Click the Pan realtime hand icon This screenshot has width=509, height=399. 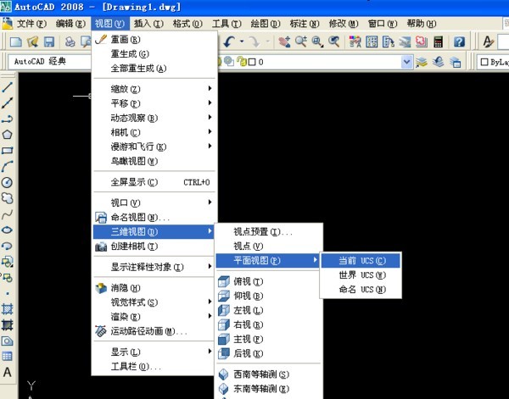284,42
